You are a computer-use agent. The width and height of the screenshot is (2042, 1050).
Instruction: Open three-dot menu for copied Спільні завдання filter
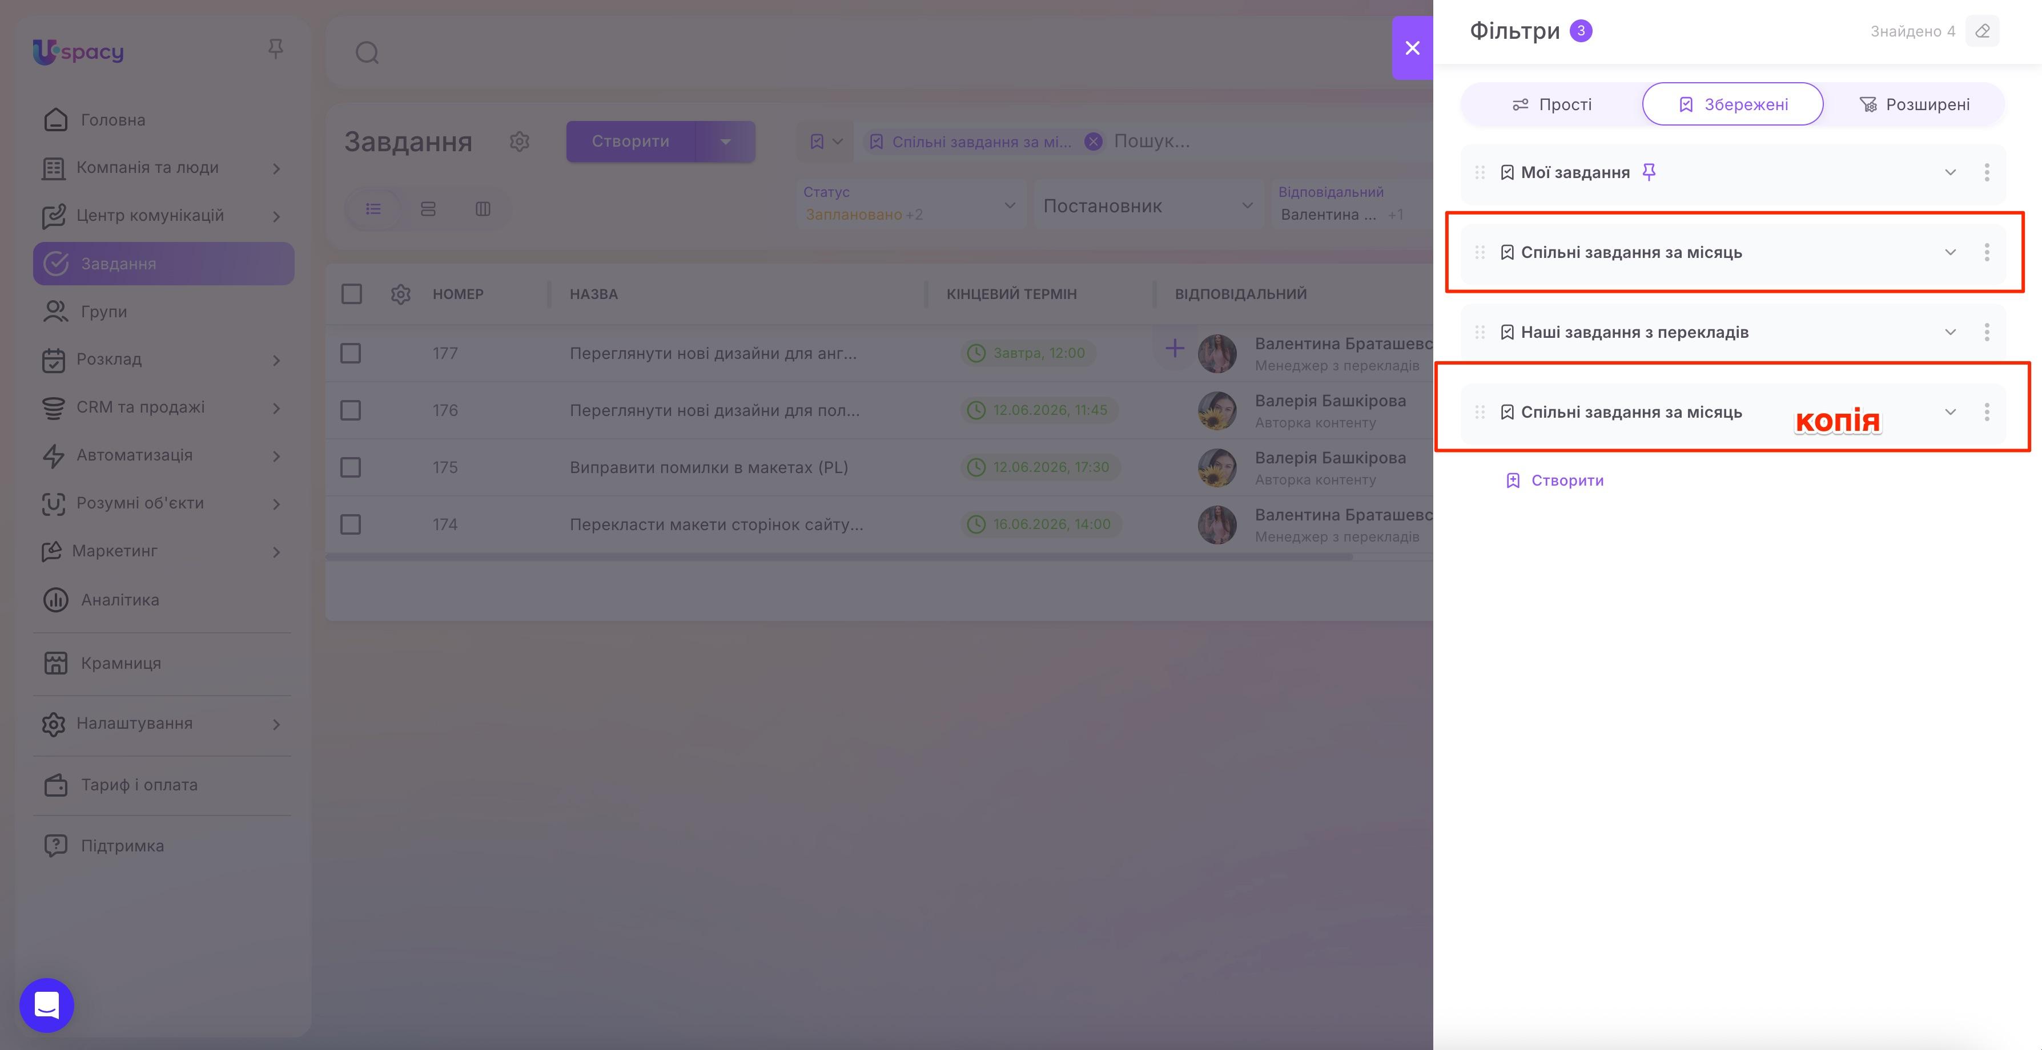pyautogui.click(x=1987, y=412)
